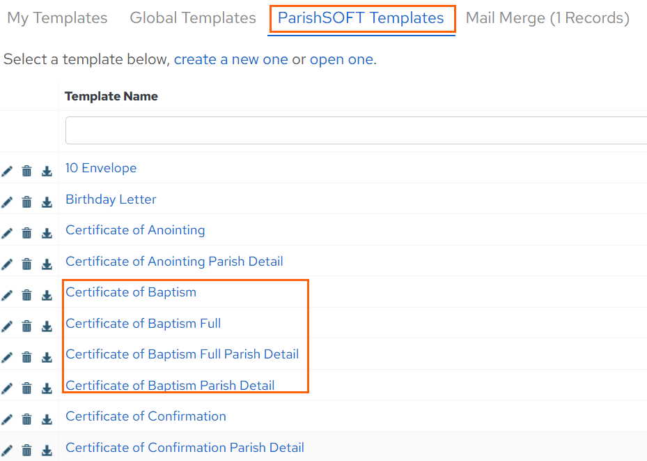647x461 pixels.
Task: Open Certificate of Baptism Full Parish Detail link
Action: tap(182, 354)
